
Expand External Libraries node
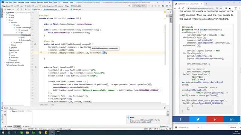tap(5, 63)
